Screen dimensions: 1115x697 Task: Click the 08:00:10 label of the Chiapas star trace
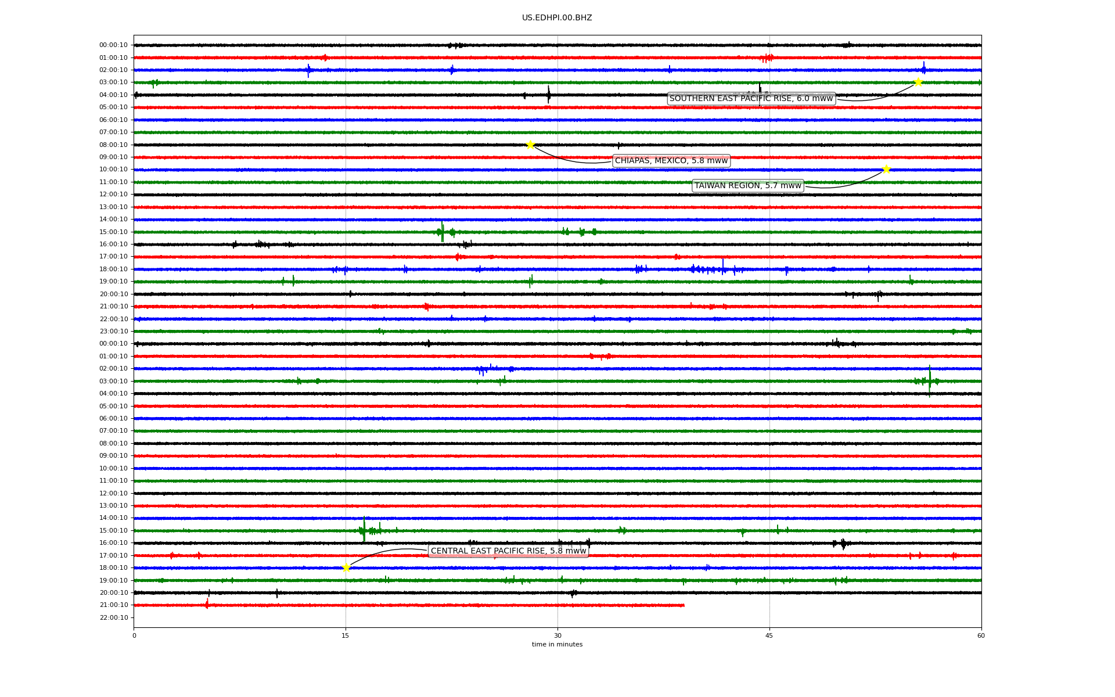(113, 145)
